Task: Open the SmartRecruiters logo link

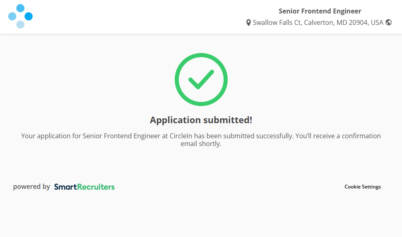Action: (84, 187)
